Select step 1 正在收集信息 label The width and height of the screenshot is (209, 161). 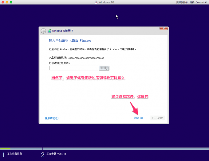coord(14,154)
